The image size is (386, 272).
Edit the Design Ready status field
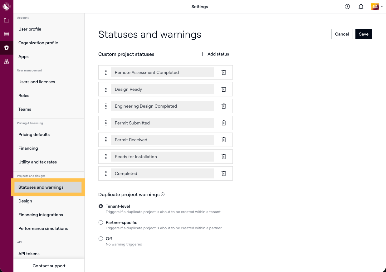(x=162, y=89)
